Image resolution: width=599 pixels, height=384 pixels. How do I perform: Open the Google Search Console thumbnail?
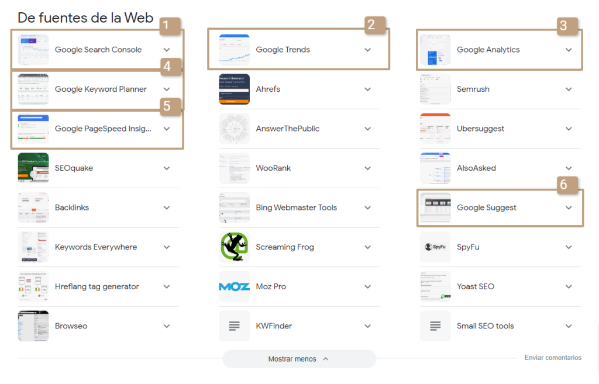[33, 50]
